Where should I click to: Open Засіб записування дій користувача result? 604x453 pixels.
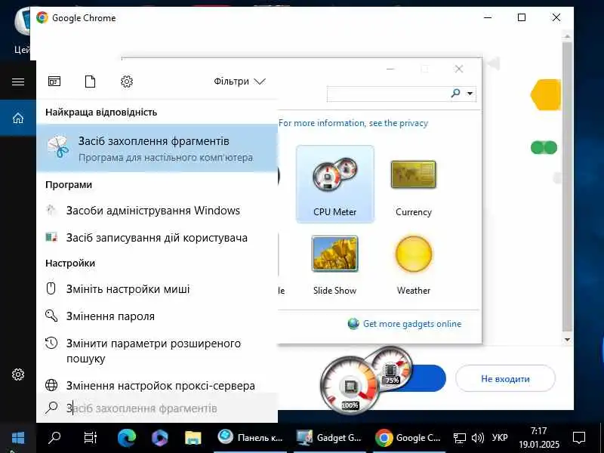point(157,238)
